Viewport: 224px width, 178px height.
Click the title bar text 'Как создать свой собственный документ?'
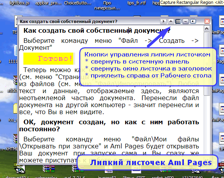coord(69,21)
